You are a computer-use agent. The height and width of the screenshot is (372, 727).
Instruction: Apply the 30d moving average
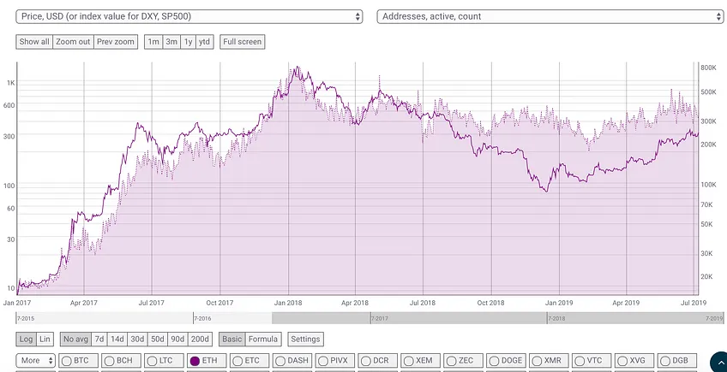point(137,339)
